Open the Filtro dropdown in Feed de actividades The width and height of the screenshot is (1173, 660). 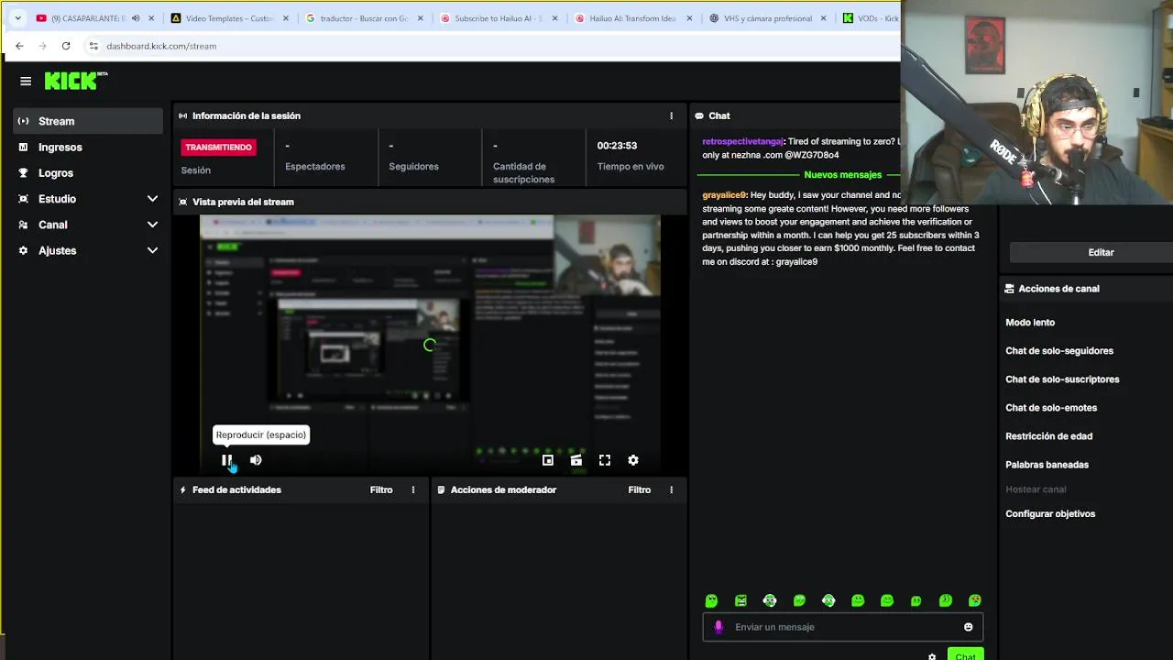(x=381, y=489)
